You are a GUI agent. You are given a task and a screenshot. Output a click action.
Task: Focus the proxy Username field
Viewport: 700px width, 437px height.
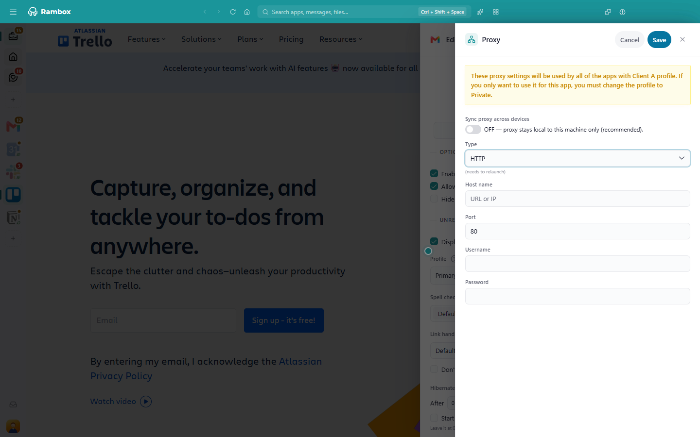pos(577,264)
